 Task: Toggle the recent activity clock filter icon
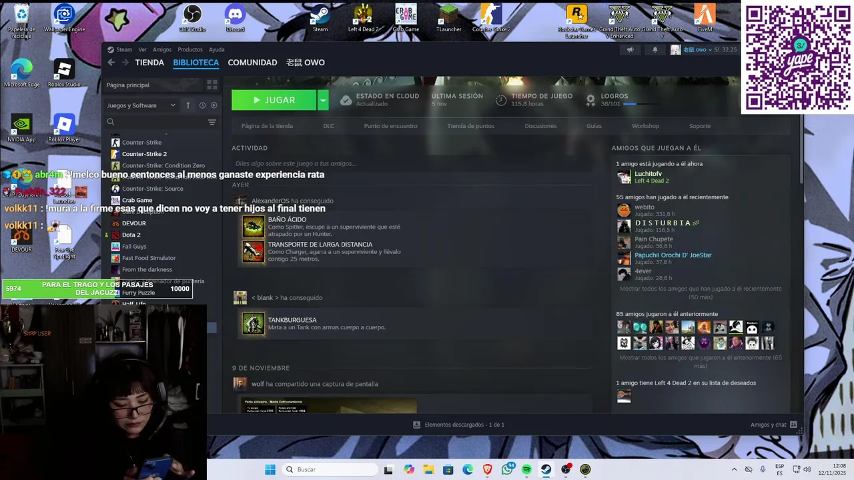tap(202, 105)
